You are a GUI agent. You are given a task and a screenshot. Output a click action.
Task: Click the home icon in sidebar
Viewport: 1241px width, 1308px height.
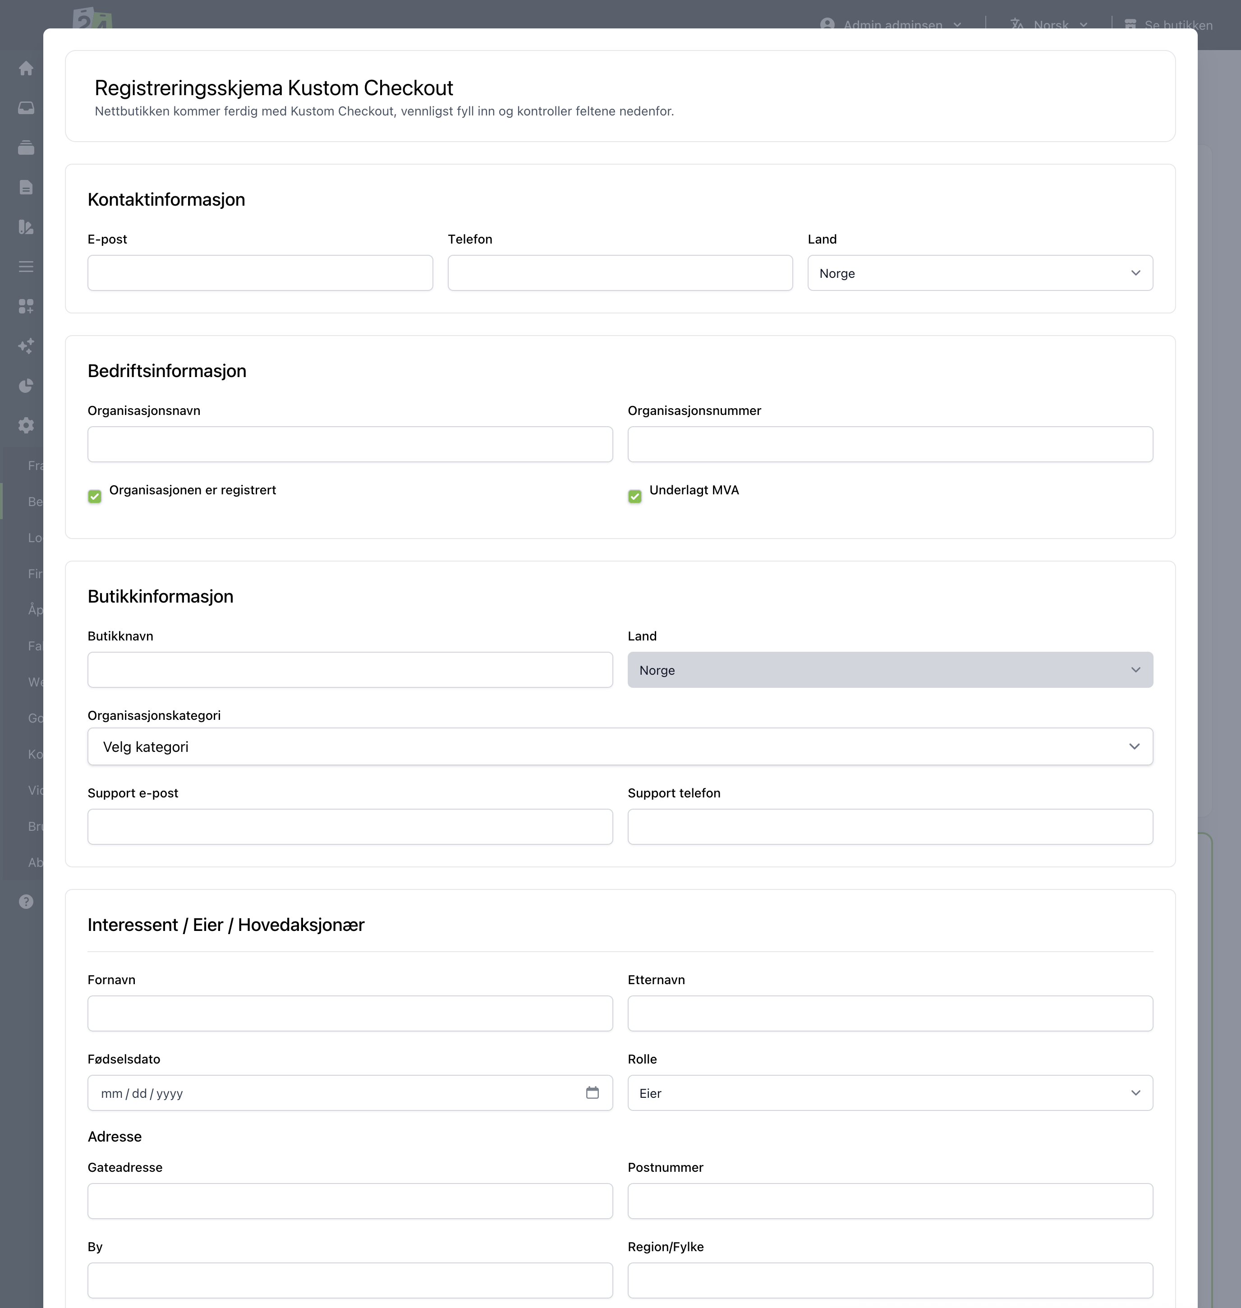pyautogui.click(x=26, y=68)
